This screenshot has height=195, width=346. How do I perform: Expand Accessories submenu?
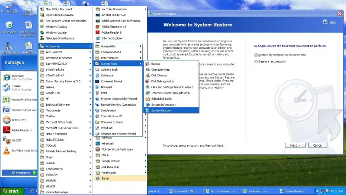tap(65, 46)
